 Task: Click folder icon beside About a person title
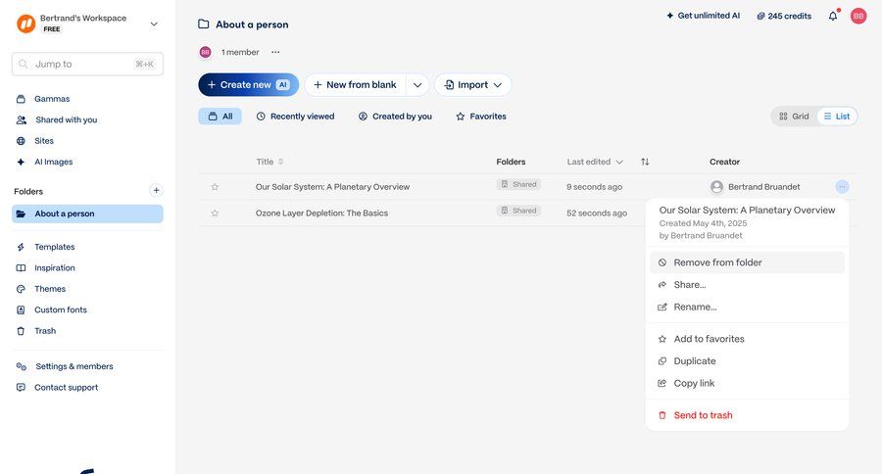click(x=204, y=24)
